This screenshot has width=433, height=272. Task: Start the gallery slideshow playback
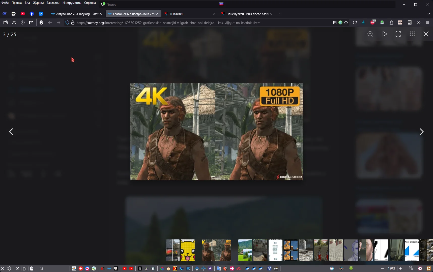pos(385,34)
